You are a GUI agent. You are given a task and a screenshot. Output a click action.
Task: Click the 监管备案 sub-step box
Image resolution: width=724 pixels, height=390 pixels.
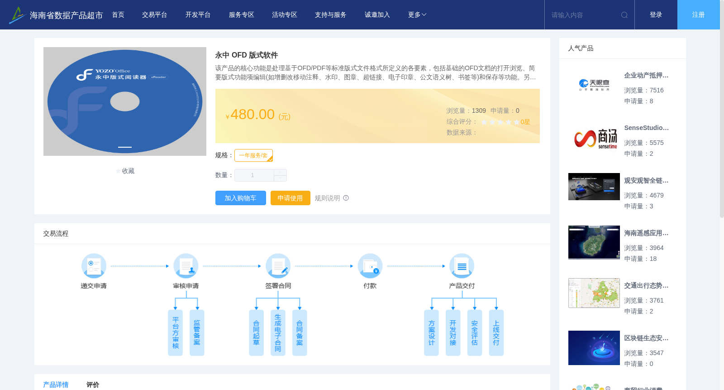click(x=197, y=332)
